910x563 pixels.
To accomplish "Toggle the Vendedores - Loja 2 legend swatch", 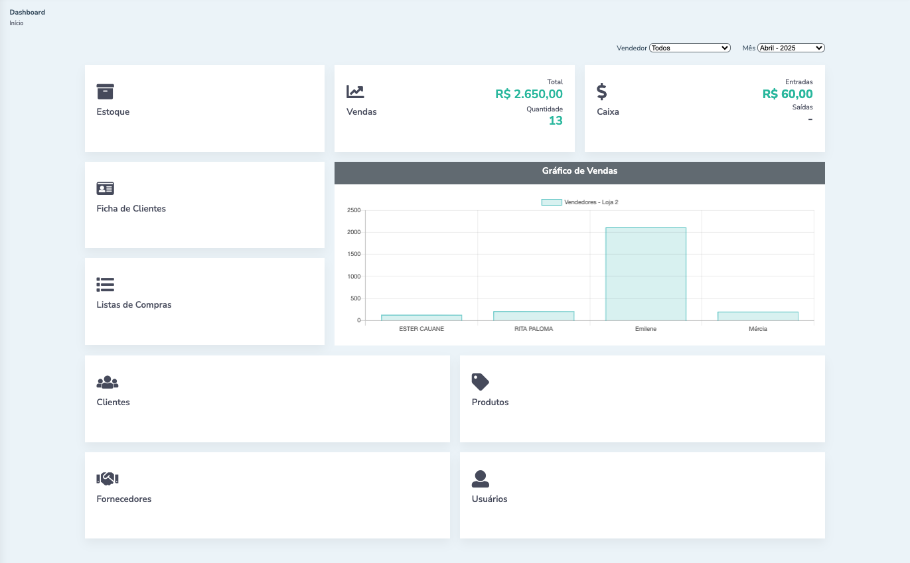I will point(551,202).
